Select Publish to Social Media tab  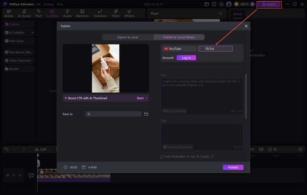179,37
